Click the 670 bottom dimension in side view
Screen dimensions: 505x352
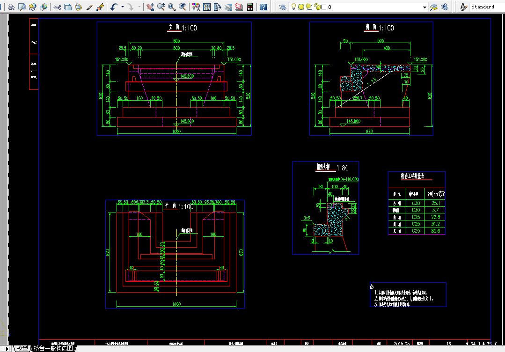pos(369,132)
